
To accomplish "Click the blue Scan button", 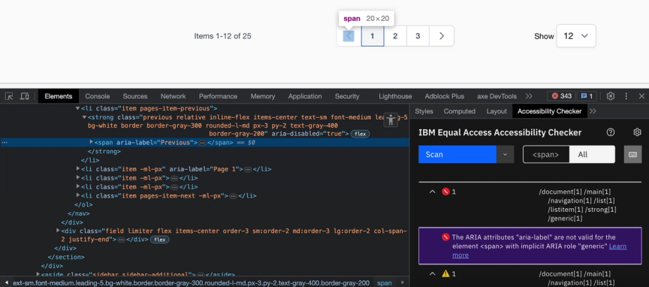I will click(457, 155).
